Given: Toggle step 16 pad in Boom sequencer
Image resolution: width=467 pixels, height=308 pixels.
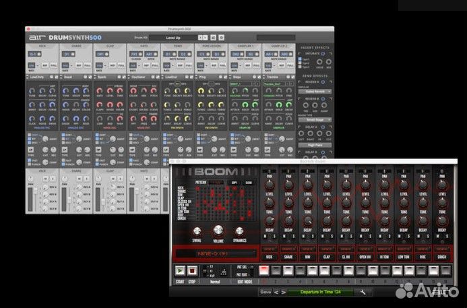Looking at the screenshot, I should 446,270.
